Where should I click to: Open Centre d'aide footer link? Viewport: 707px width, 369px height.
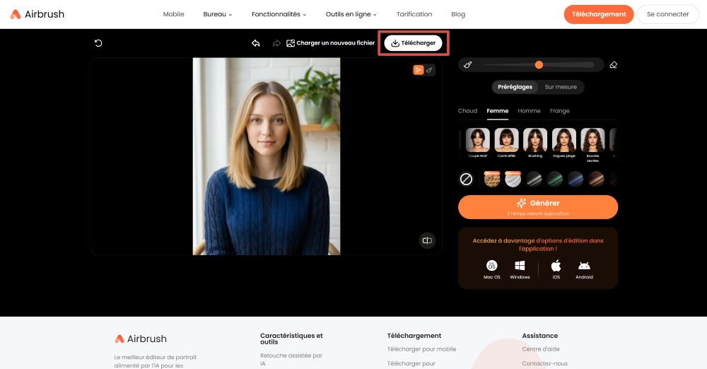click(541, 349)
